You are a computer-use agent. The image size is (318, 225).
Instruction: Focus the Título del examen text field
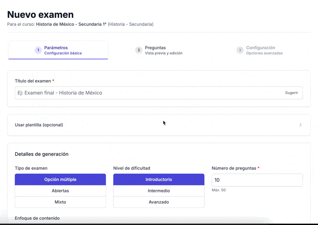click(x=147, y=93)
